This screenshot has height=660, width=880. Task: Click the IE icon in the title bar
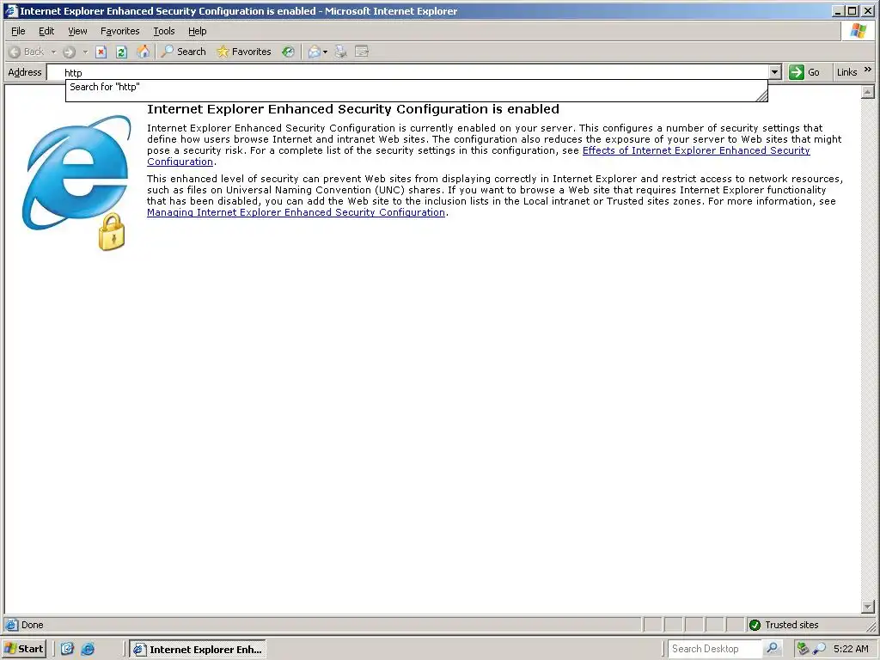[10, 10]
